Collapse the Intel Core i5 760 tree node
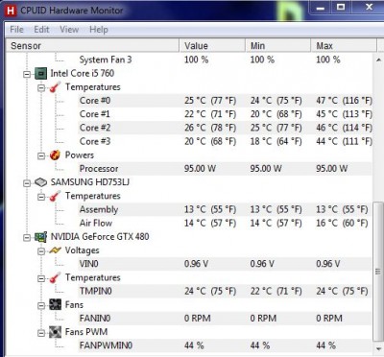The height and width of the screenshot is (357, 384). [x=27, y=74]
